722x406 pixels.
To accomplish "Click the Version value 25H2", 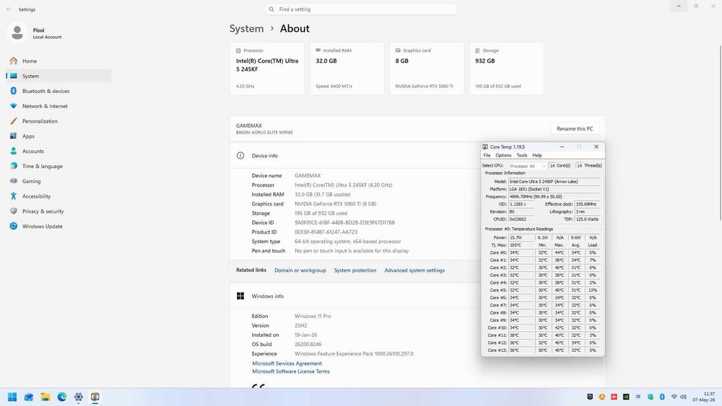I will (300, 325).
